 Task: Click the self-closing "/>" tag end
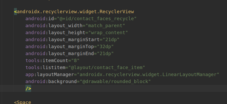28,88
